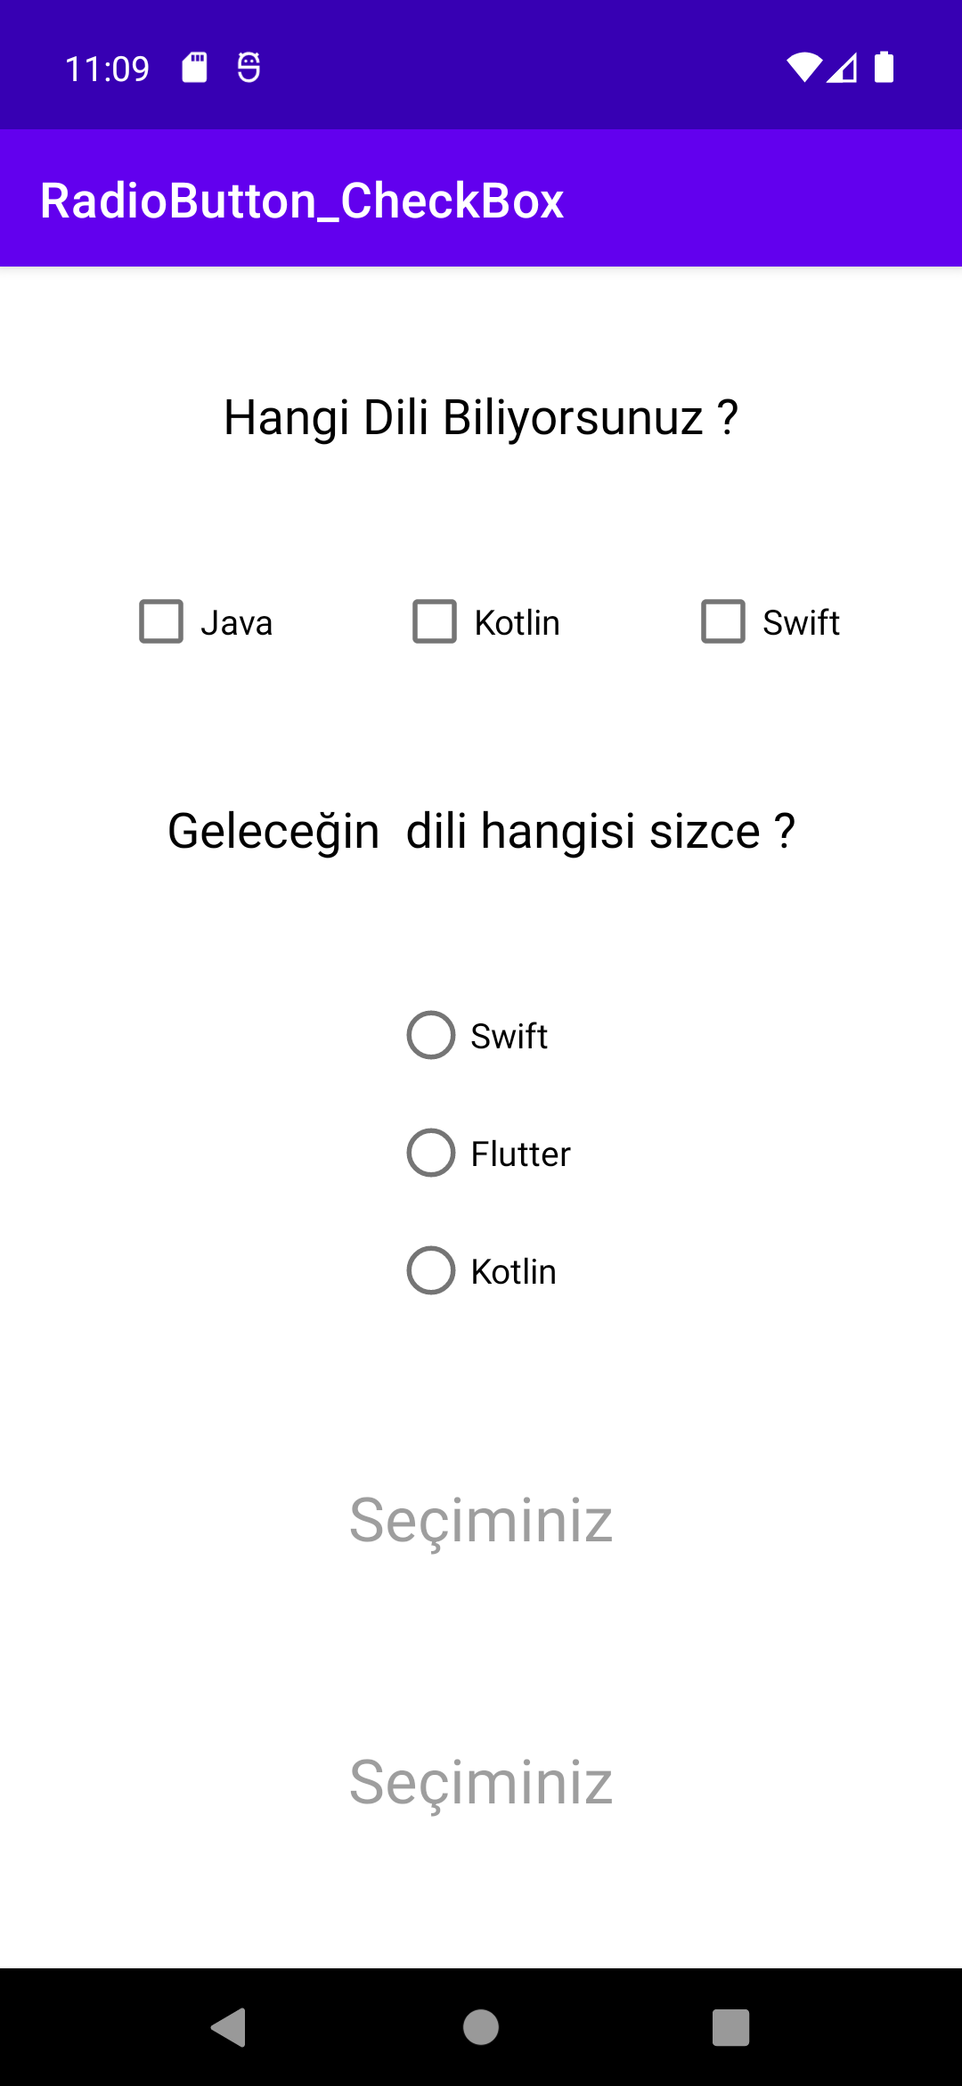This screenshot has width=962, height=2086.
Task: Tap the lower Seçiminiz text
Action: point(481,1783)
